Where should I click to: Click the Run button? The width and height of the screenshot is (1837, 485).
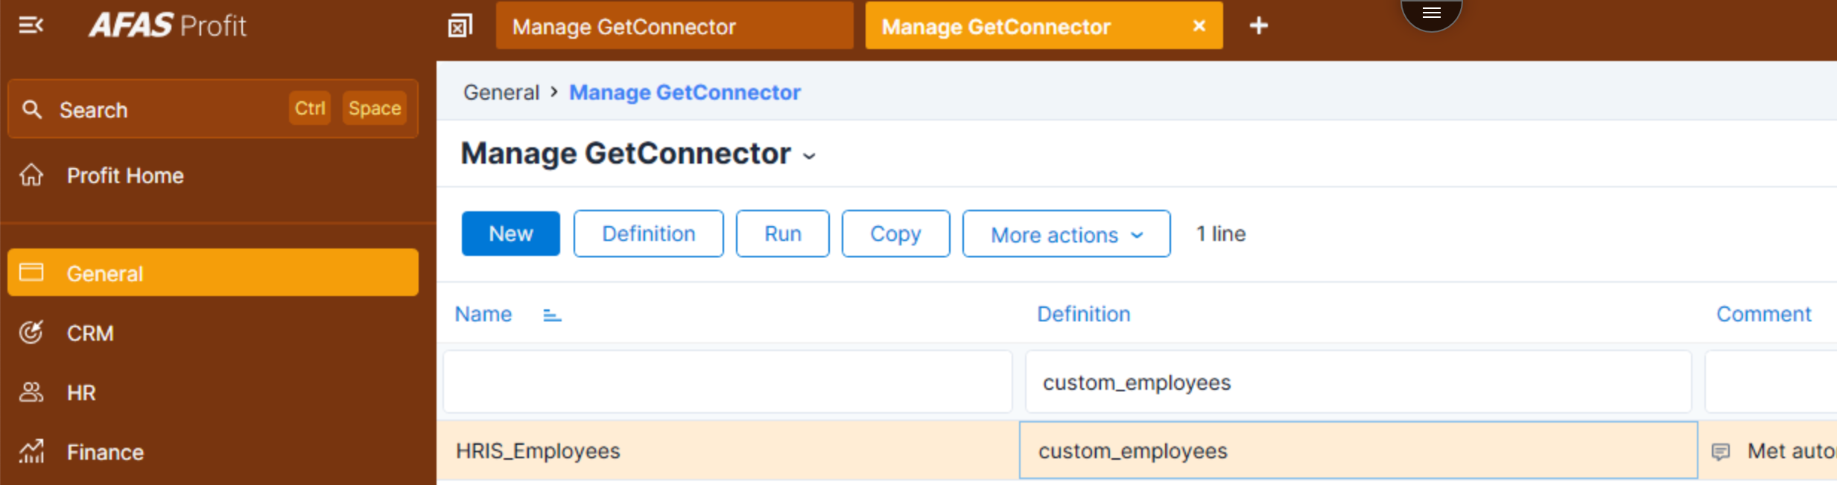click(x=782, y=234)
